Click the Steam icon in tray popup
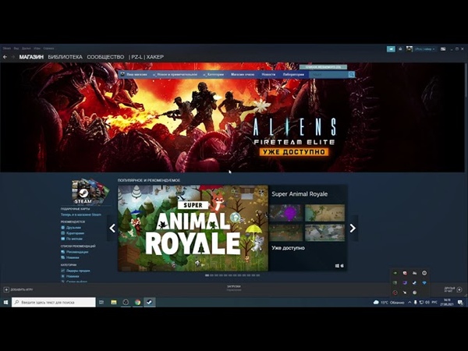 414,282
